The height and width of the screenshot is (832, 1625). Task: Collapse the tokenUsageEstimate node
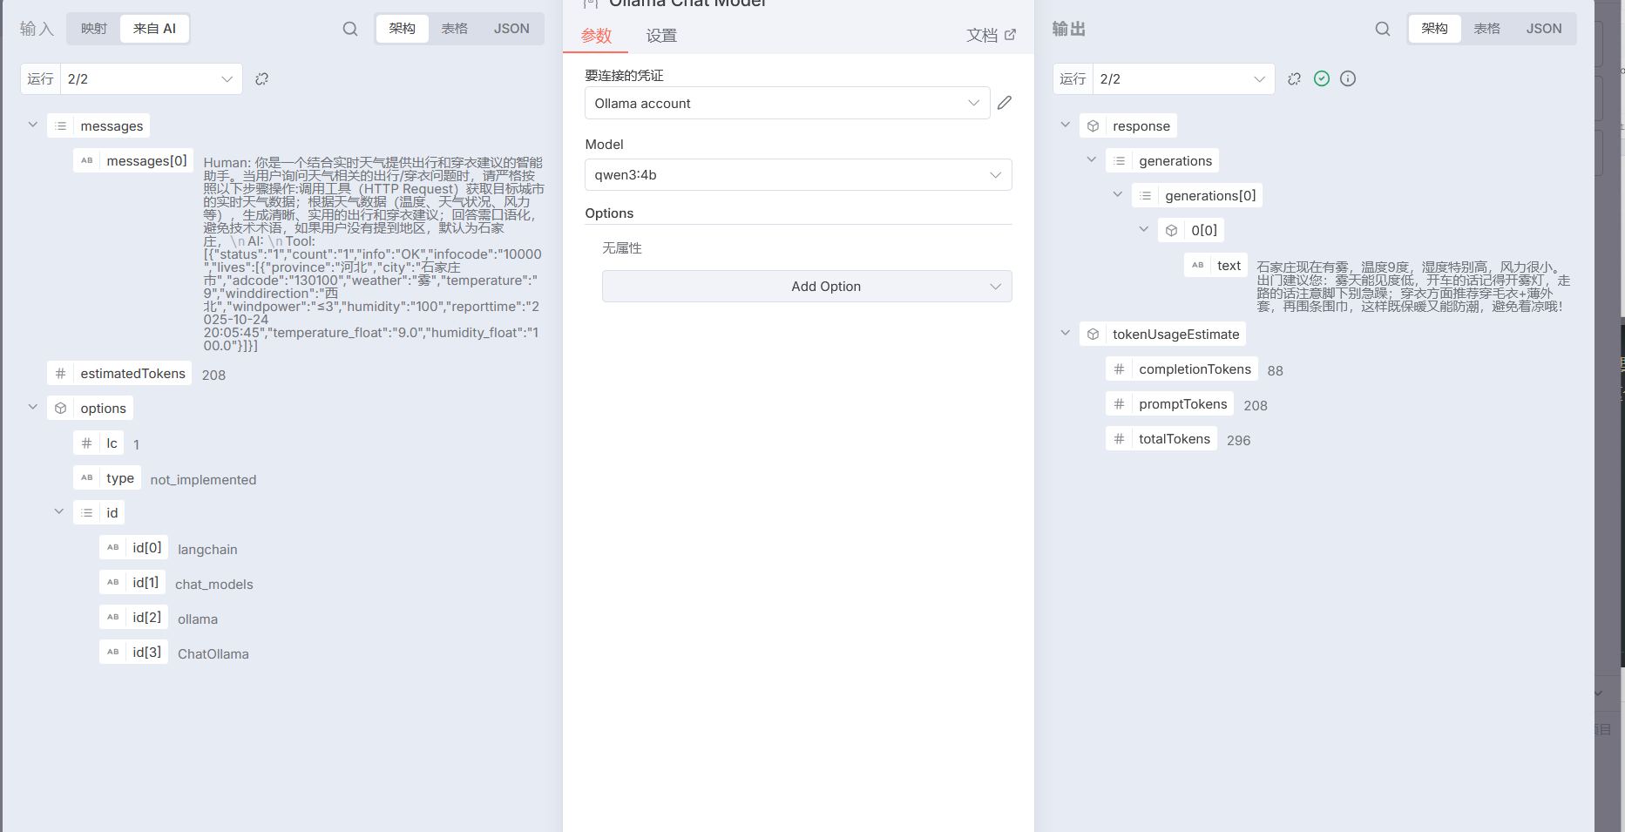click(1066, 334)
